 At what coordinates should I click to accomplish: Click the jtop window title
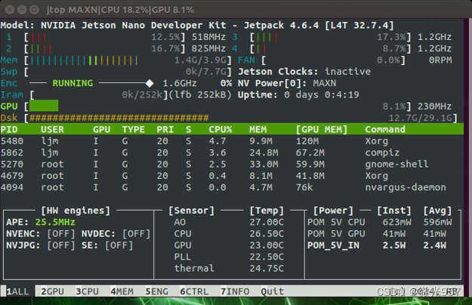click(x=120, y=10)
